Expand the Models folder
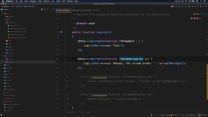 tap(5, 47)
